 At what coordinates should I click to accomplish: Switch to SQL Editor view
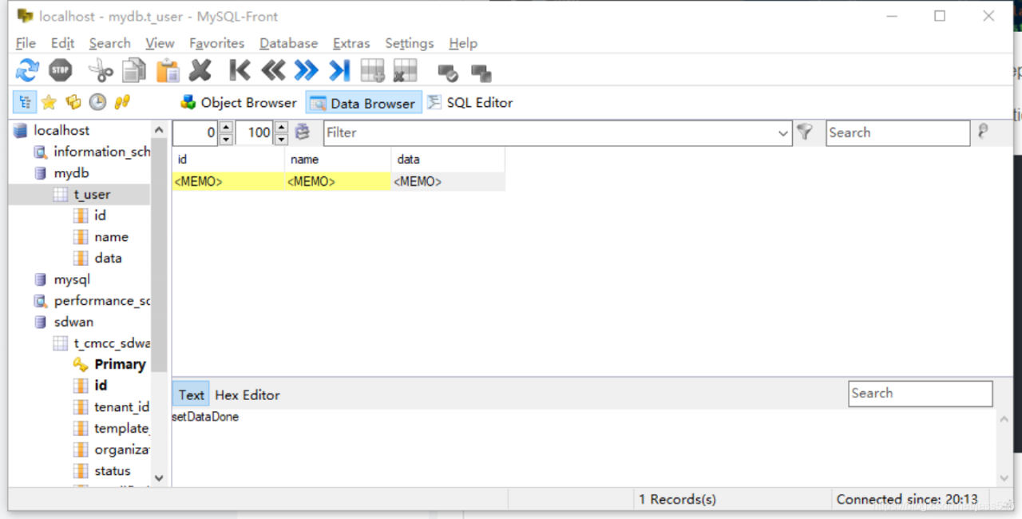click(x=470, y=102)
